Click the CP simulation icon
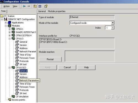Screen dimensions: 138x103 point(13,96)
